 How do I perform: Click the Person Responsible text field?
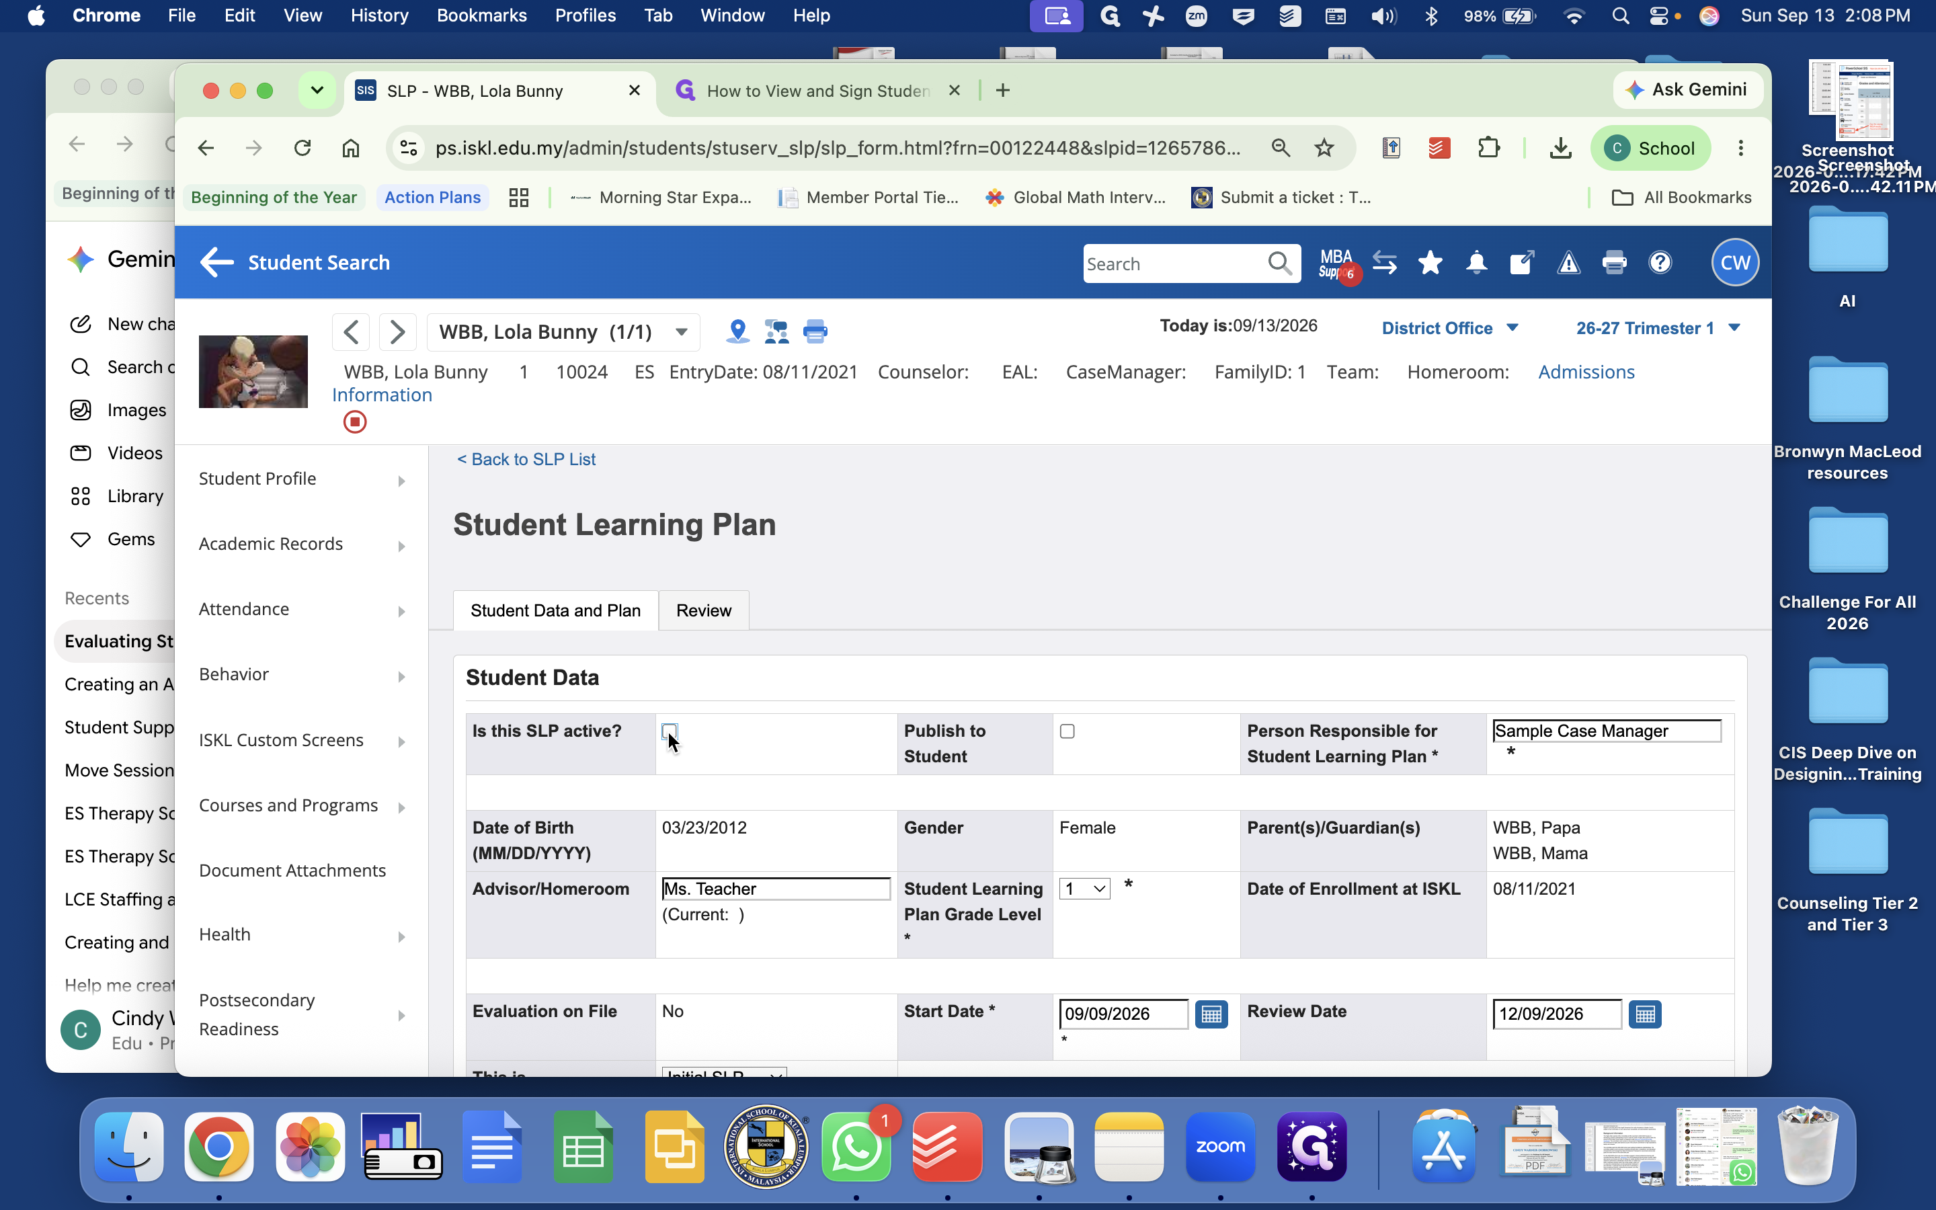tap(1607, 731)
